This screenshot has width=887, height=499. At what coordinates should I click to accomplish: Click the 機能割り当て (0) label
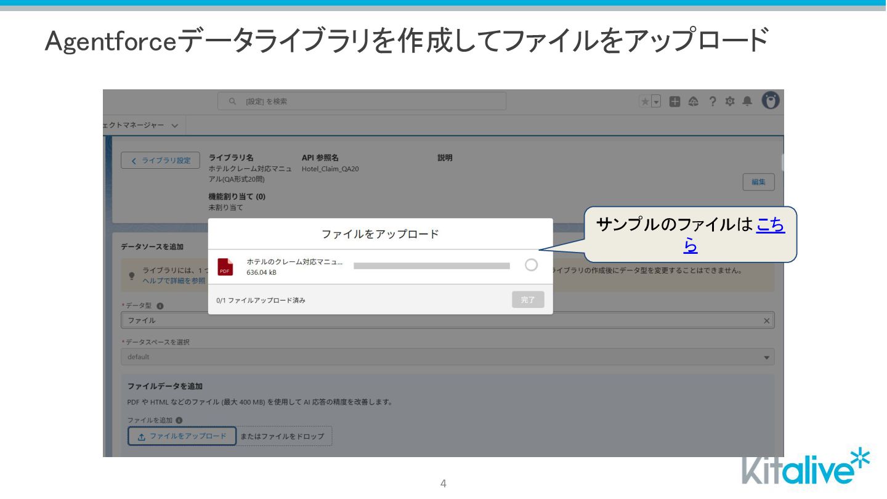tap(237, 197)
